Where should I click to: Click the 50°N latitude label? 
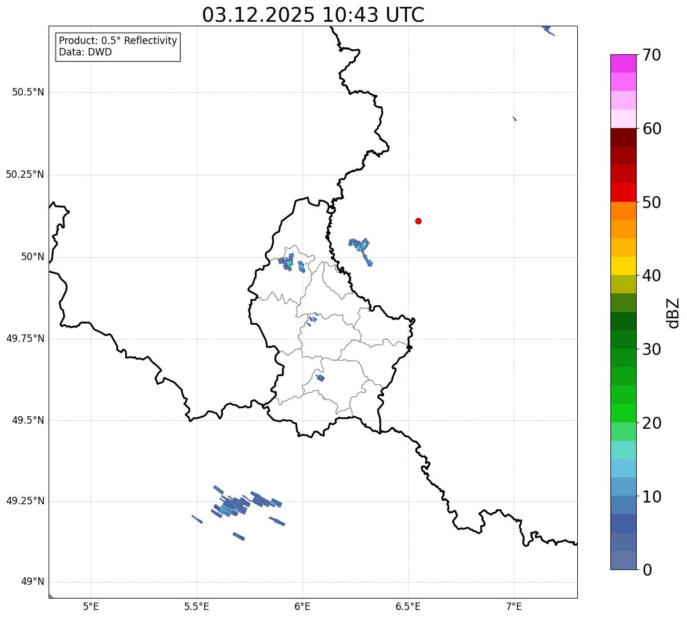pos(33,257)
